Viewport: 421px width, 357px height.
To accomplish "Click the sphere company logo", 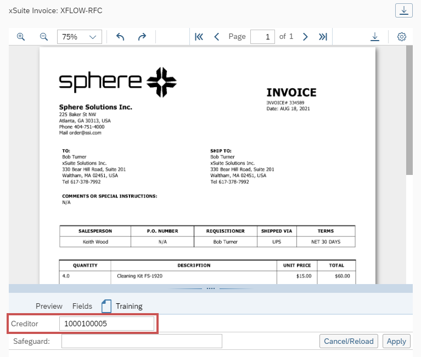I will [117, 82].
